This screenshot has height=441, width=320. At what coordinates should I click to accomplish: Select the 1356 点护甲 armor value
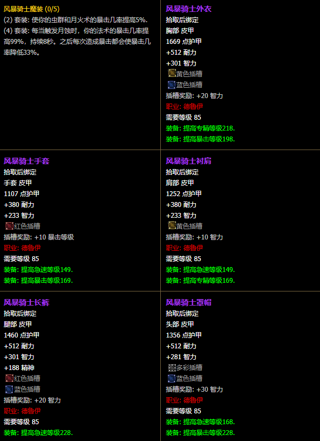pos(184,335)
